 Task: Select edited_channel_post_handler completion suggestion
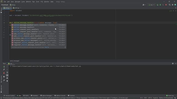38,32
